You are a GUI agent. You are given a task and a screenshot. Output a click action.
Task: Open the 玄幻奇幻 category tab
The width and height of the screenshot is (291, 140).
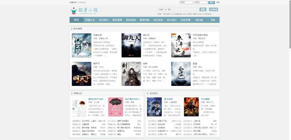(103, 20)
